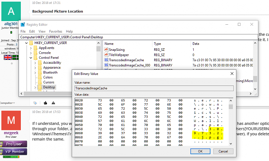Image resolution: width=269 pixels, height=161 pixels.
Task: Open the Favorites menu
Action: 56,31
